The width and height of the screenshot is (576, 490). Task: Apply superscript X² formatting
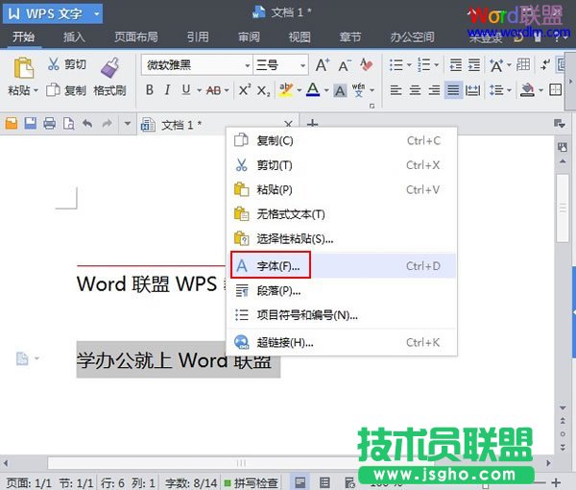pyautogui.click(x=245, y=90)
